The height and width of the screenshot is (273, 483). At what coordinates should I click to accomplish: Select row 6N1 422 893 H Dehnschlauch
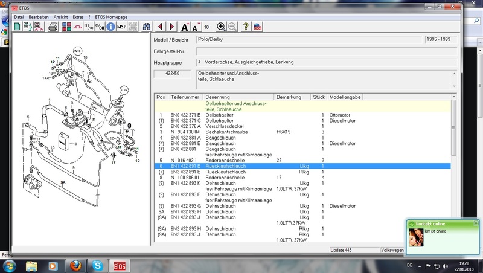(x=302, y=211)
